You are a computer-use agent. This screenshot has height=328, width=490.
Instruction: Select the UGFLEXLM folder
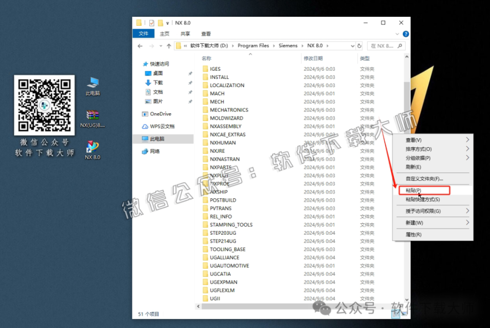(223, 290)
